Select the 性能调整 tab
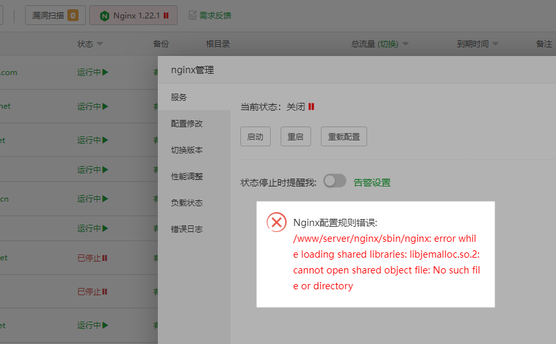 click(x=194, y=176)
